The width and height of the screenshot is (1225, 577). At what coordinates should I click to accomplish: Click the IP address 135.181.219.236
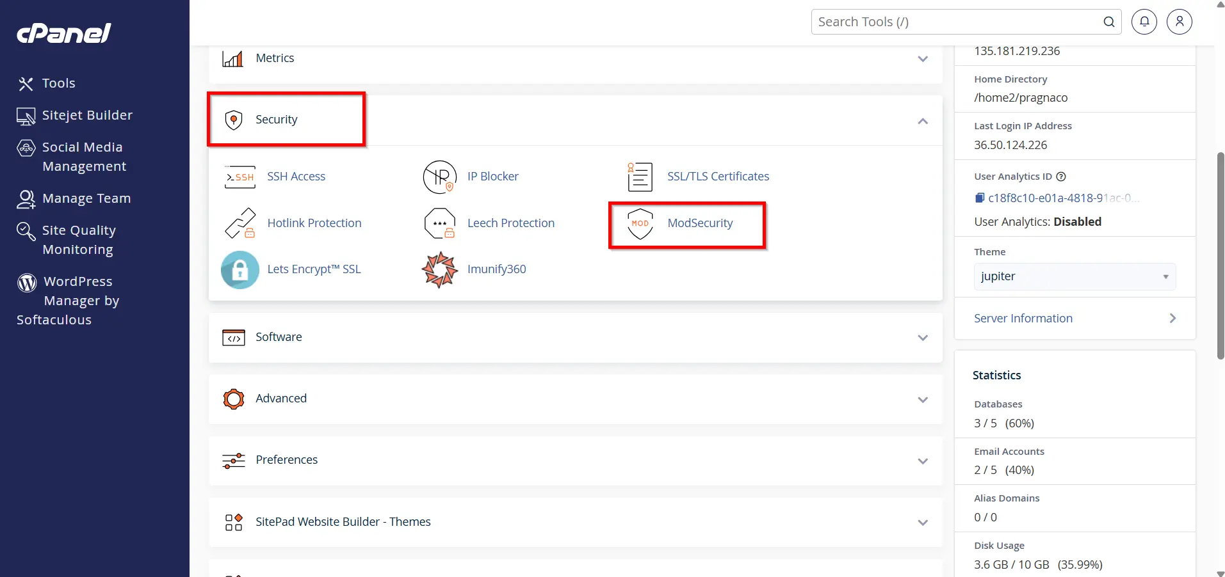pyautogui.click(x=1017, y=51)
